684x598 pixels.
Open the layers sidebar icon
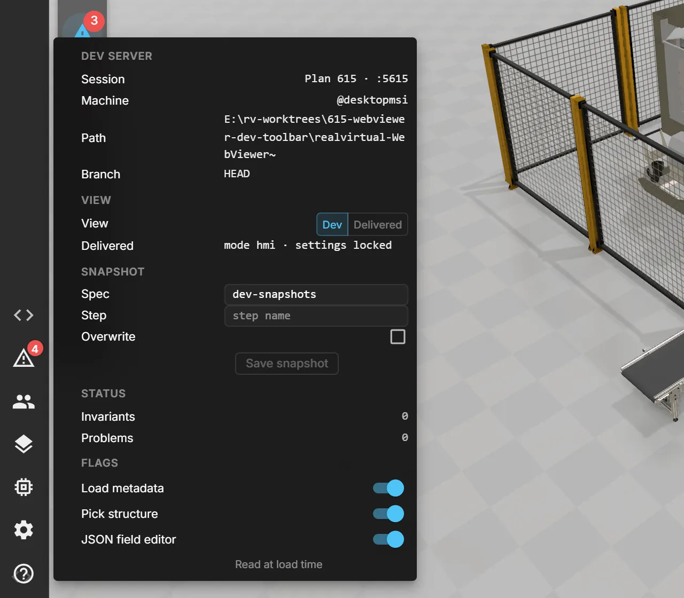pos(24,444)
